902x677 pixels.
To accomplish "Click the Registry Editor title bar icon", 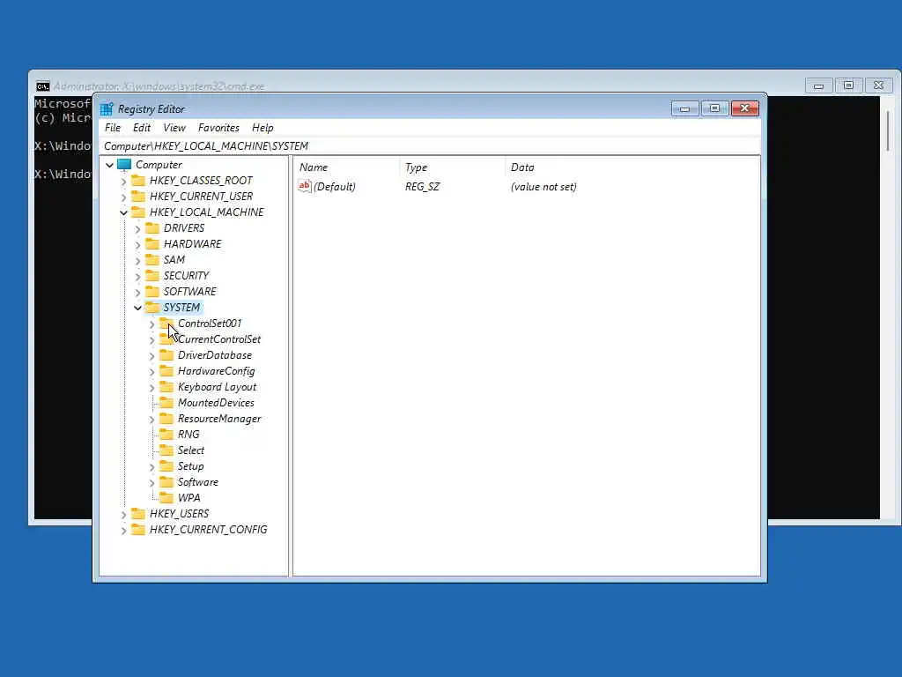I will tap(107, 108).
